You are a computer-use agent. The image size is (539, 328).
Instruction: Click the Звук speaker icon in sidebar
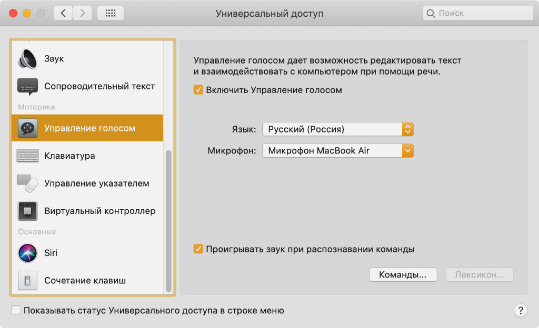coord(27,59)
